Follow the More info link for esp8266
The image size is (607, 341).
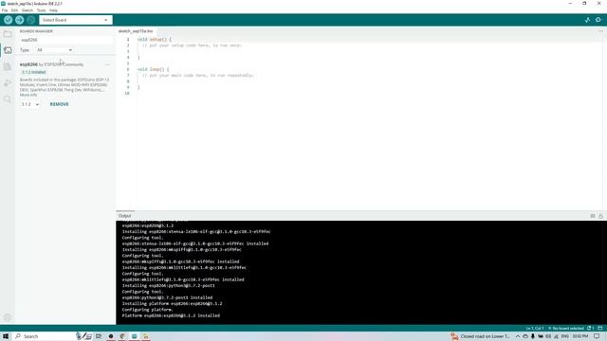[28, 95]
